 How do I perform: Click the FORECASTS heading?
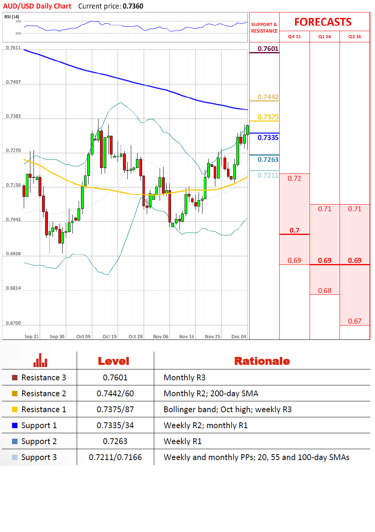coord(323,22)
